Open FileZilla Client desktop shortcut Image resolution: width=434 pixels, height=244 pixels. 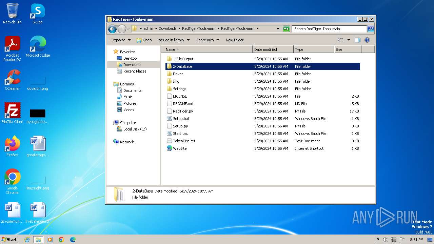click(x=12, y=113)
